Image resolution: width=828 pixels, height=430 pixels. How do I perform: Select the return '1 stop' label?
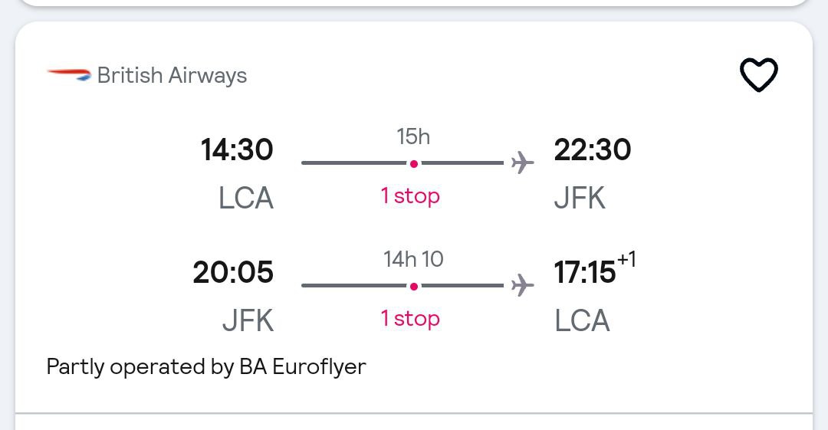(x=410, y=319)
